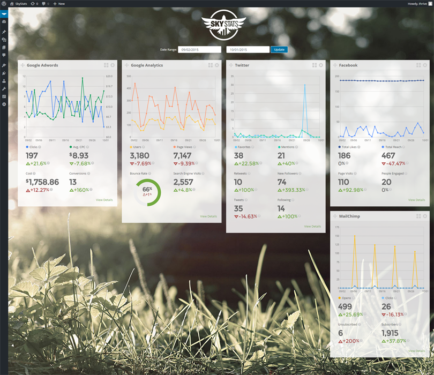Click the Google Analytics move handle
434x375 pixels.
[127, 65]
